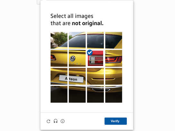Select the tile with the VW logo

(77, 58)
